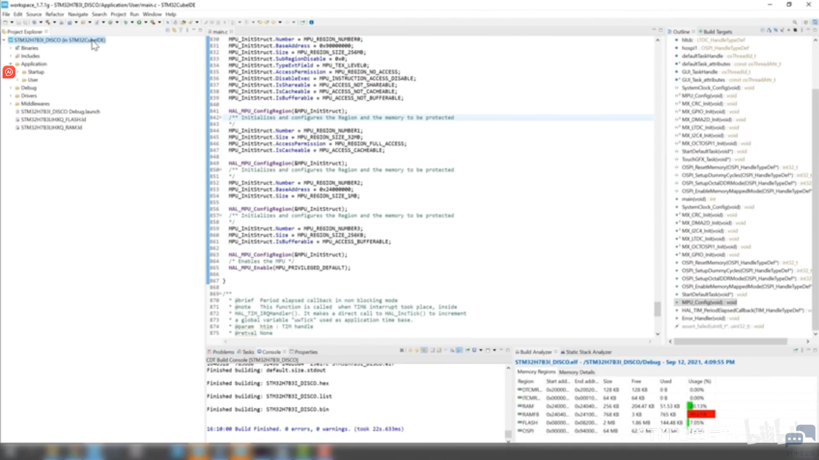Expand the Includes folder
This screenshot has height=460, width=819.
coord(11,56)
